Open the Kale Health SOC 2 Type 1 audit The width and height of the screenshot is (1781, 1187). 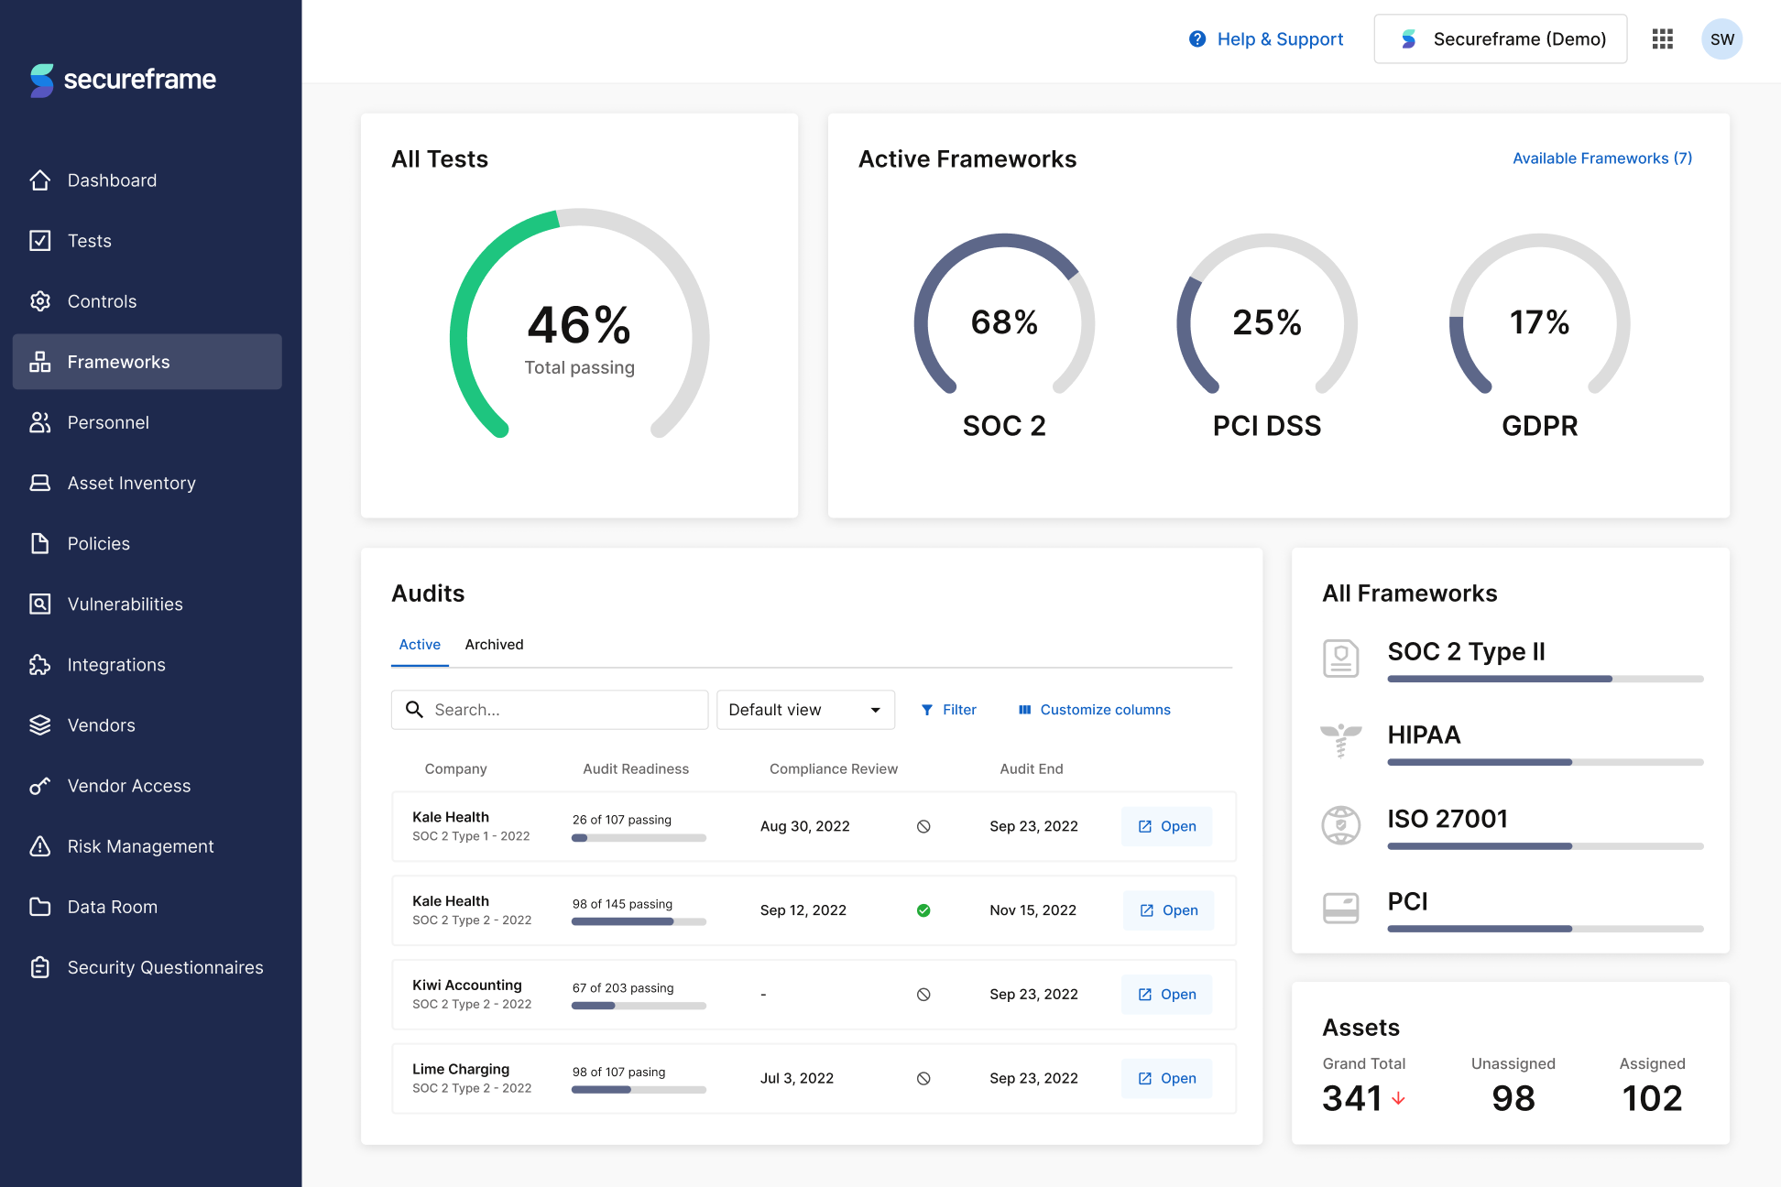coord(1167,826)
